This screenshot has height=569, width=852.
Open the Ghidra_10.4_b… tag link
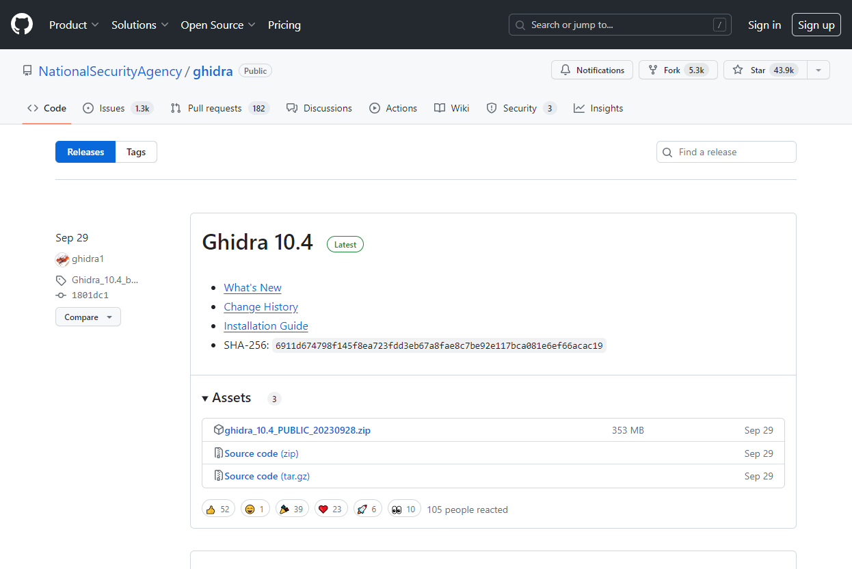tap(105, 280)
